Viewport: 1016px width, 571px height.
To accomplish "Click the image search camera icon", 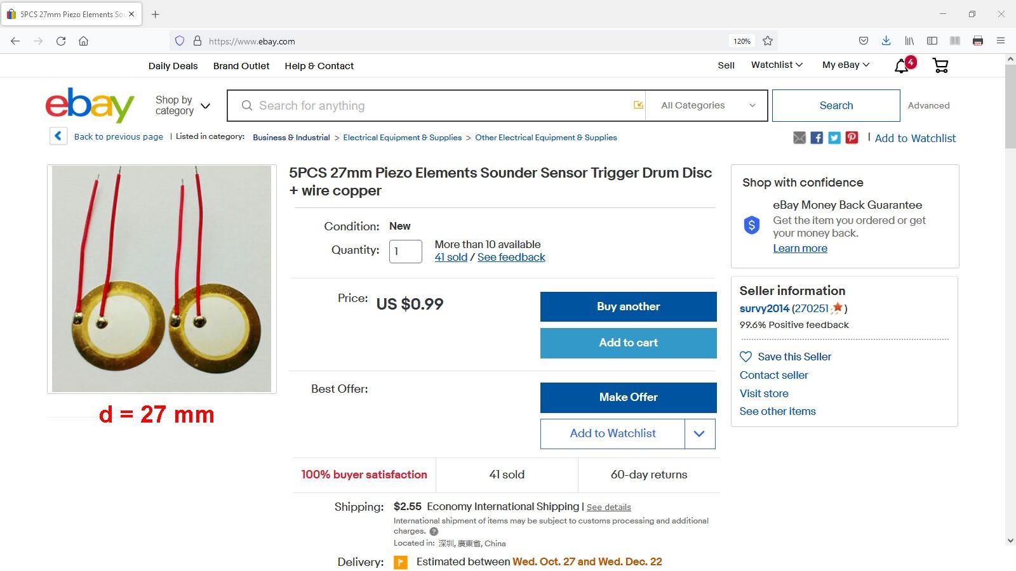I will tap(638, 105).
